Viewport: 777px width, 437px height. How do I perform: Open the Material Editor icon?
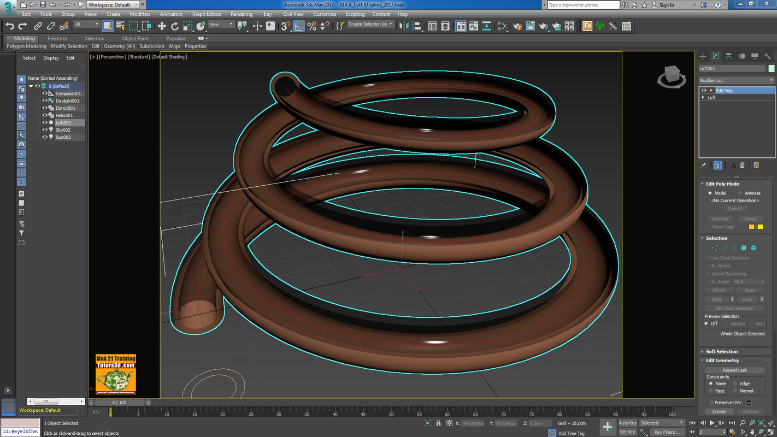(x=502, y=26)
